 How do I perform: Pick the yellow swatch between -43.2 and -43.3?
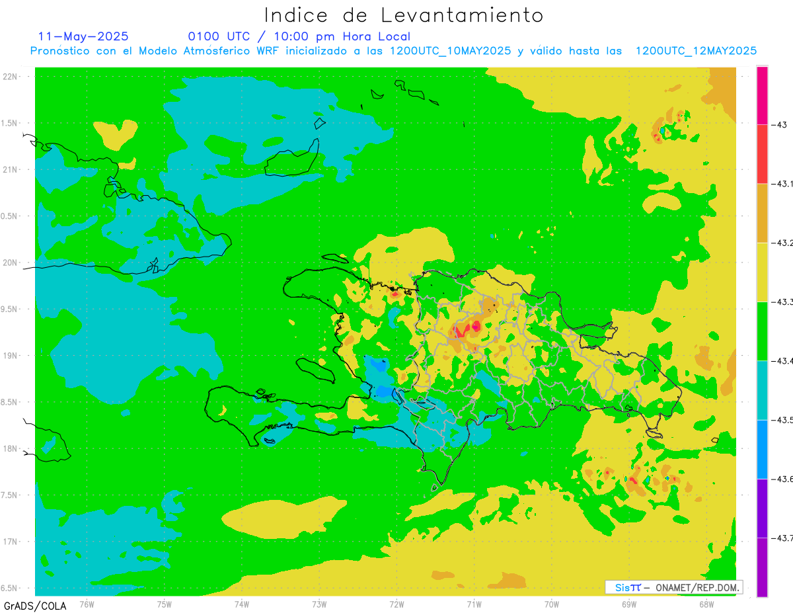pyautogui.click(x=762, y=272)
